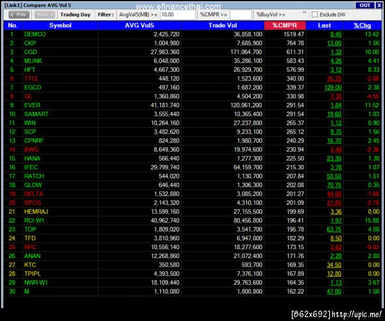
Task: Select the MLINK symbol
Action: click(x=33, y=61)
